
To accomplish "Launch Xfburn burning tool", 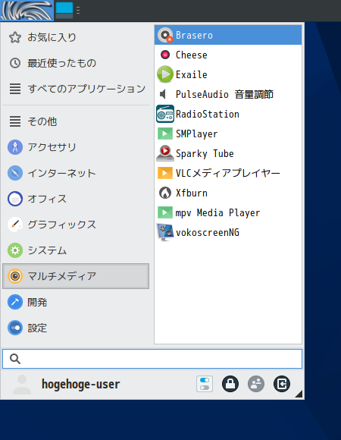I will click(228, 193).
